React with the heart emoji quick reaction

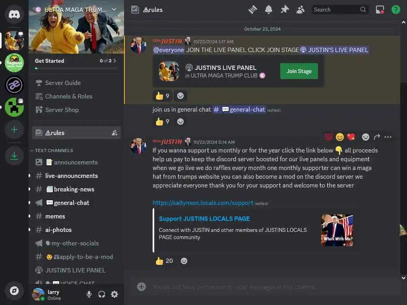coord(351,137)
